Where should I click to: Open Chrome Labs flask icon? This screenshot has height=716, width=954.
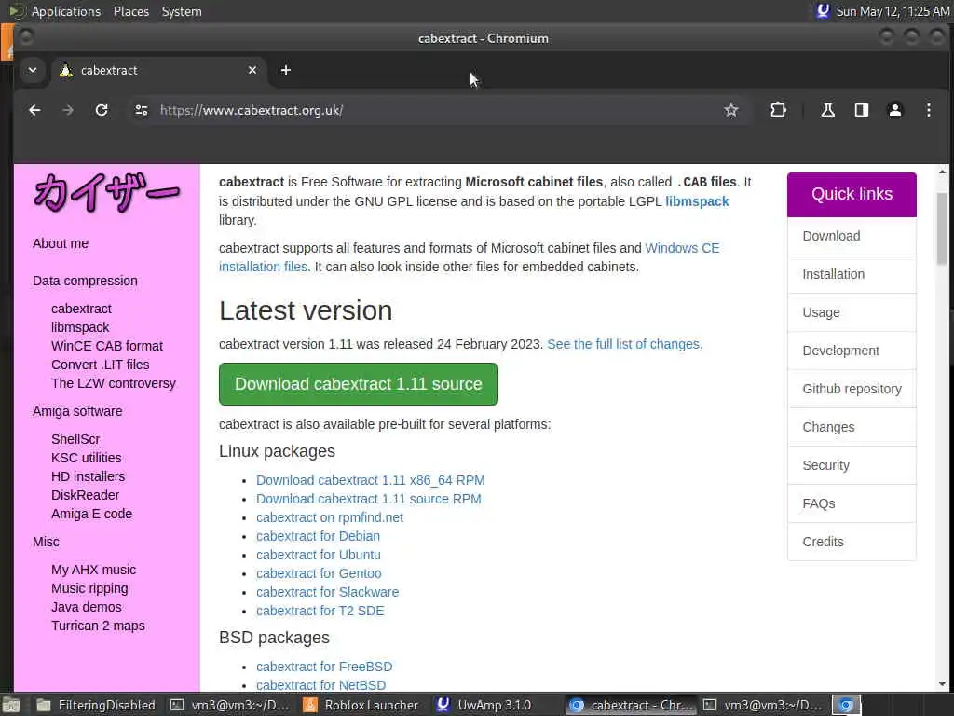click(827, 110)
